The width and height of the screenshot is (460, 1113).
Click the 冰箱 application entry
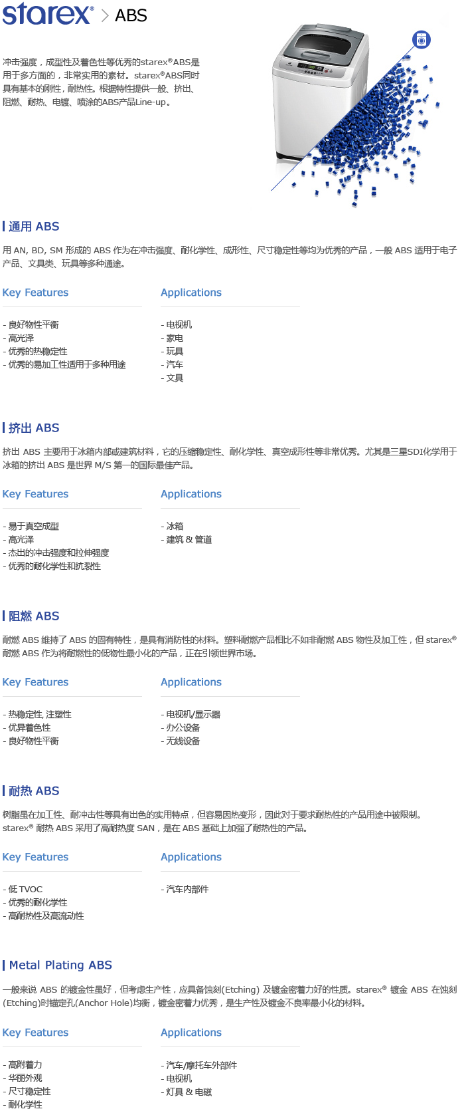point(175,527)
